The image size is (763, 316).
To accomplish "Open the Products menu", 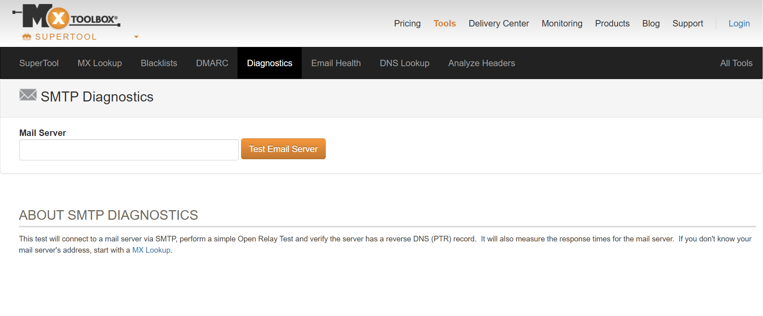I will pos(612,24).
